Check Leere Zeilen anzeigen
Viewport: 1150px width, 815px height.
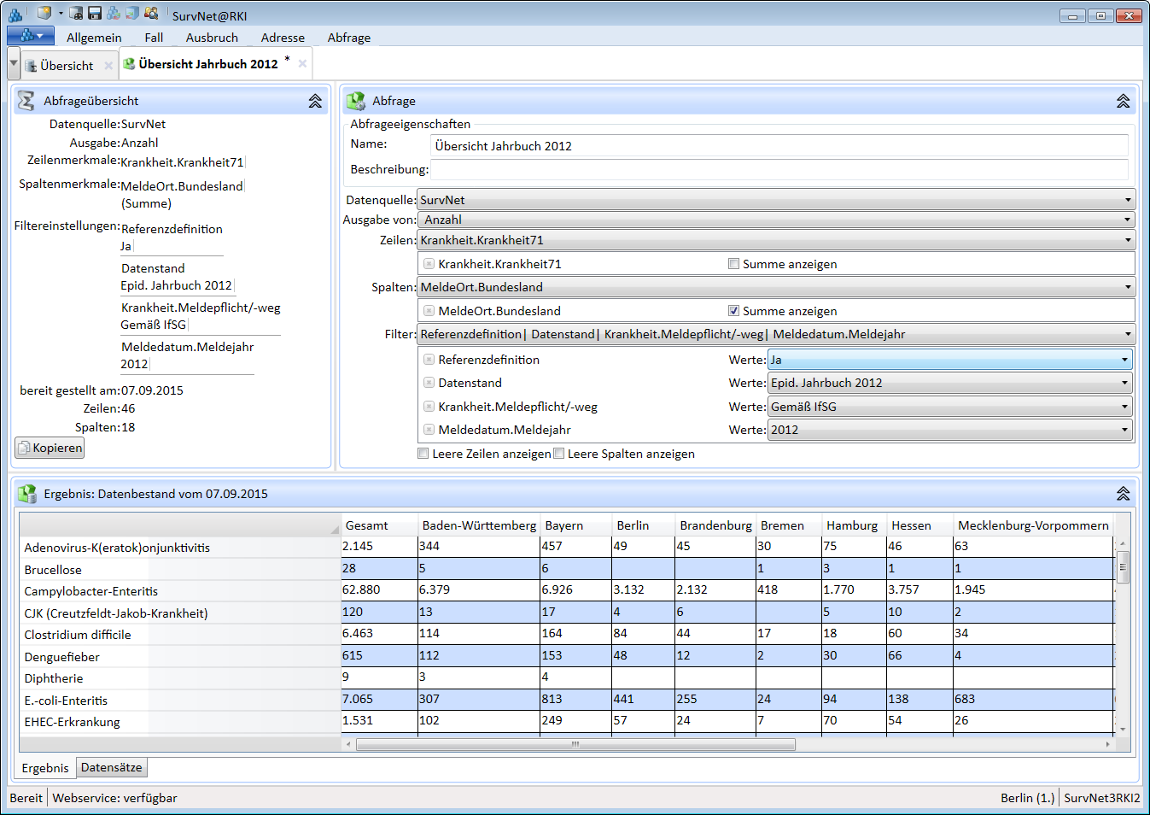pos(423,454)
